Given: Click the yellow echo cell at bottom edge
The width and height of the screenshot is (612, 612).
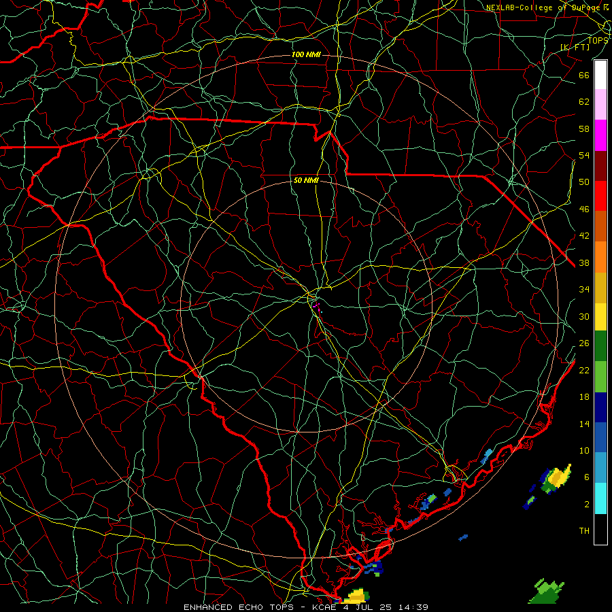Looking at the screenshot, I should [x=356, y=596].
